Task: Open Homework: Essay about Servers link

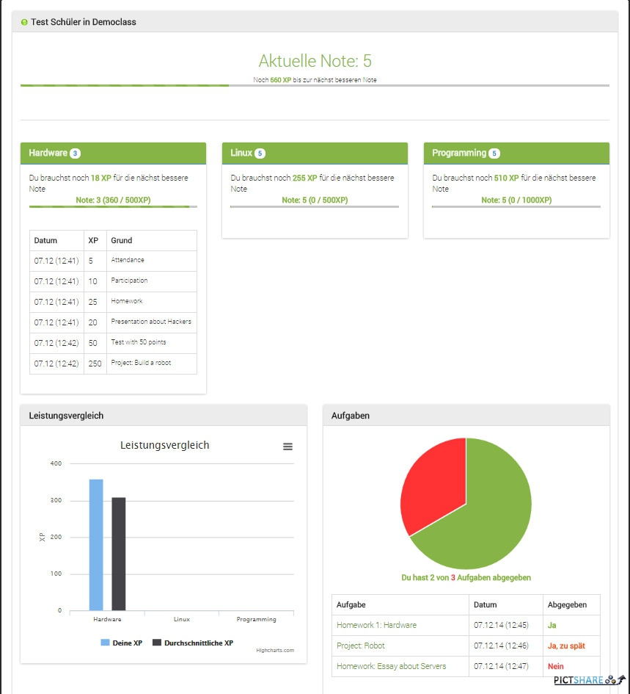Action: [391, 666]
